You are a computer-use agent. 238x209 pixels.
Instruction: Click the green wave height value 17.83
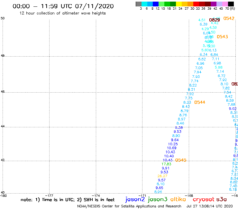pos(166,164)
